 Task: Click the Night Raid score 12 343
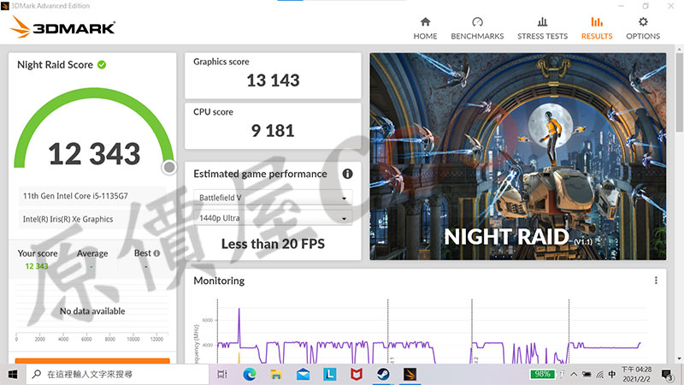pyautogui.click(x=94, y=154)
